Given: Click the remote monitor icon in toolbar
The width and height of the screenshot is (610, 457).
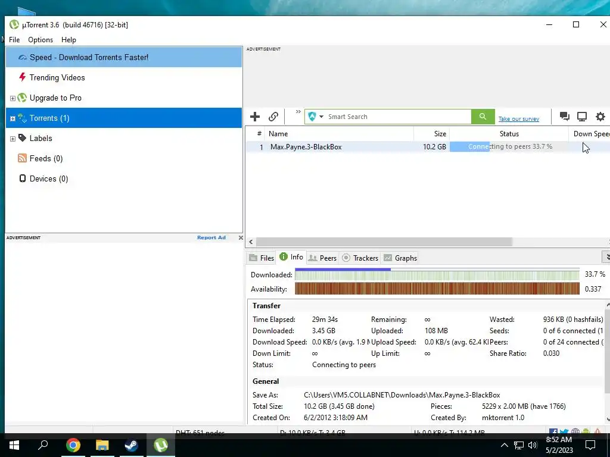Looking at the screenshot, I should click(582, 116).
